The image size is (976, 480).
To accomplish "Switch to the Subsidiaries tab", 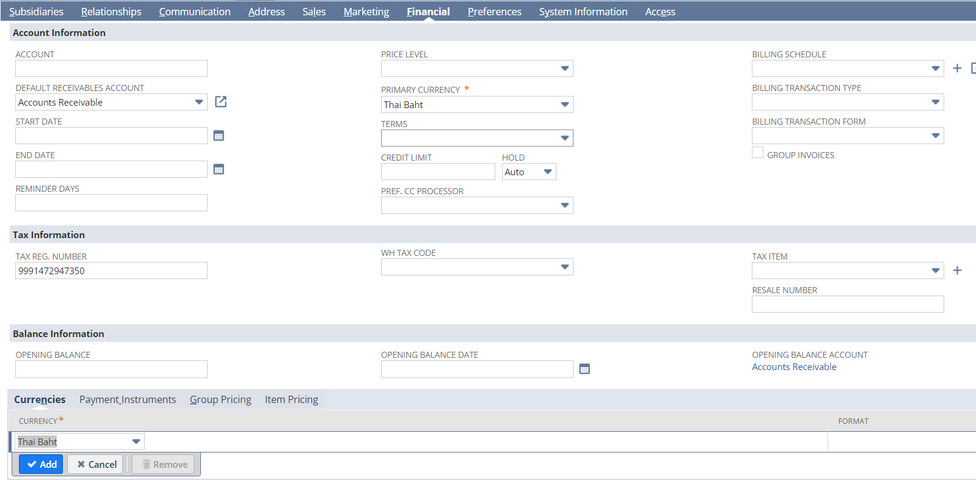I will [36, 12].
